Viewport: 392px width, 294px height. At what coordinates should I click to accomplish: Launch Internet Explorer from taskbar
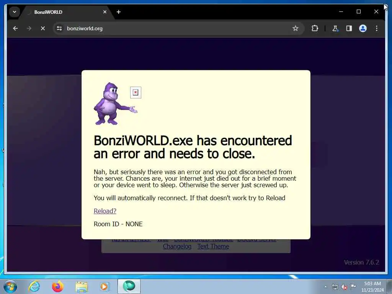34,286
